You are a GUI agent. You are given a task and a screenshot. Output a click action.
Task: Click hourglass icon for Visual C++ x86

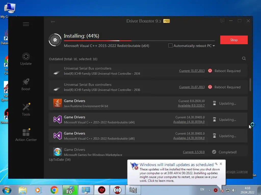point(214,136)
